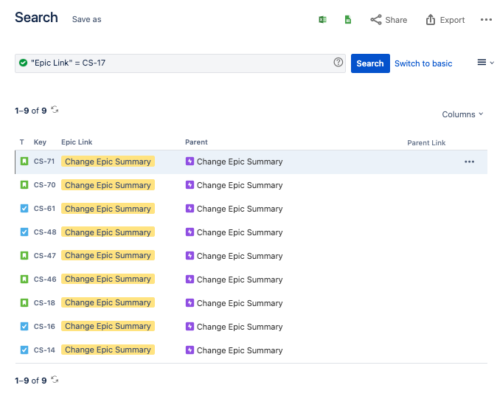Viewport: 497px width, 399px height.
Task: Open the Parent epic link in CS-18 row
Action: [240, 303]
